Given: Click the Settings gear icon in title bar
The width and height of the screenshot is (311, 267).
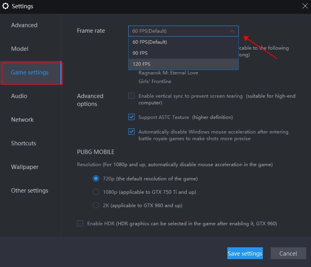Looking at the screenshot, I should tap(6, 6).
